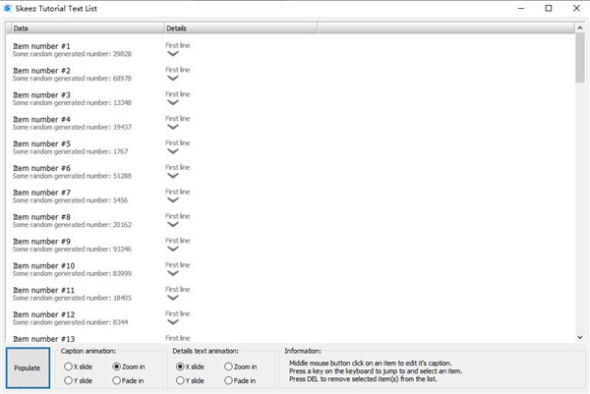The image size is (590, 394).
Task: Click the Details column header
Action: tap(239, 29)
